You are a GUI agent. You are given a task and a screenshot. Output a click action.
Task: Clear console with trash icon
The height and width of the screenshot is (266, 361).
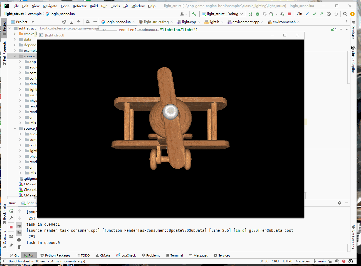point(19,247)
